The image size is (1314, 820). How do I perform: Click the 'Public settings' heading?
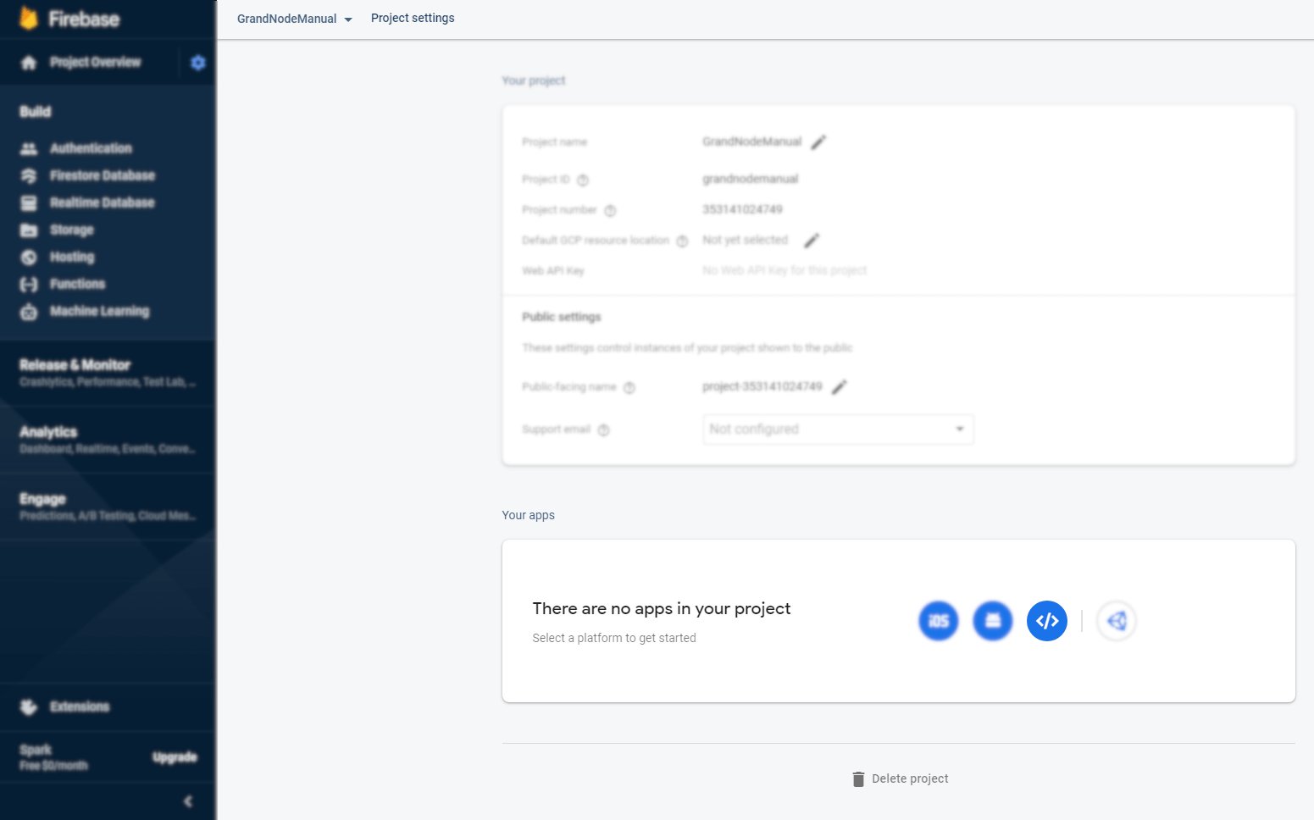click(x=562, y=317)
